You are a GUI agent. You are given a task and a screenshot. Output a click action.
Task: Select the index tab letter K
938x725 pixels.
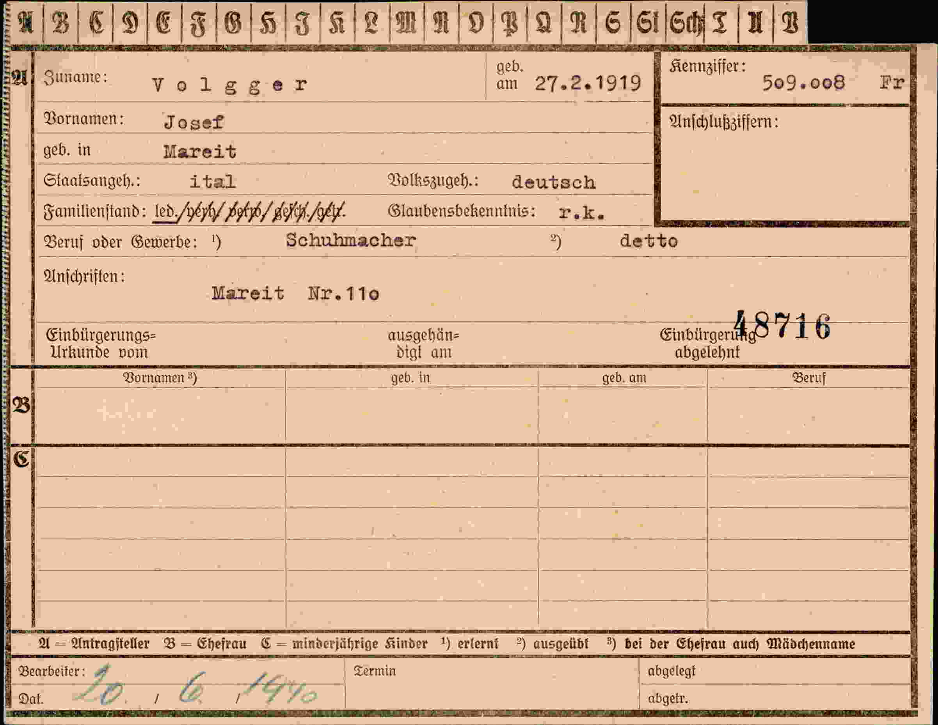(338, 22)
